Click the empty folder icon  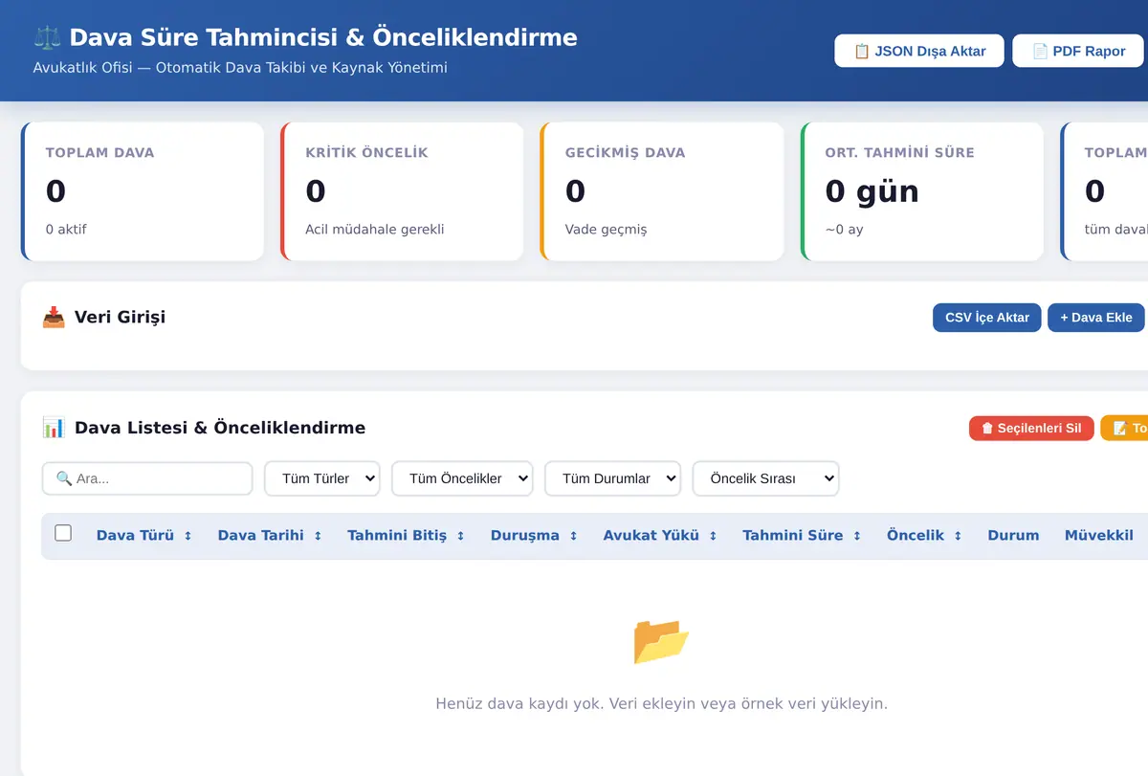661,641
